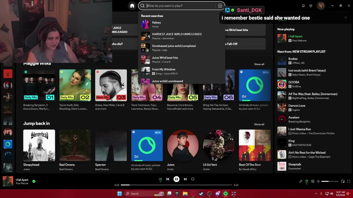Play Sleeptalk by Dayseeker in queue
This screenshot has height=198, width=353.
point(313,166)
